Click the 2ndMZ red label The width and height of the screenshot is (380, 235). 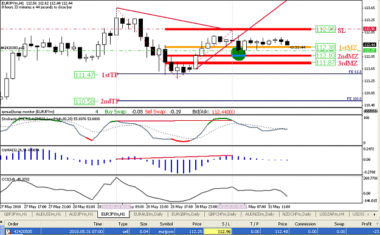coord(348,56)
